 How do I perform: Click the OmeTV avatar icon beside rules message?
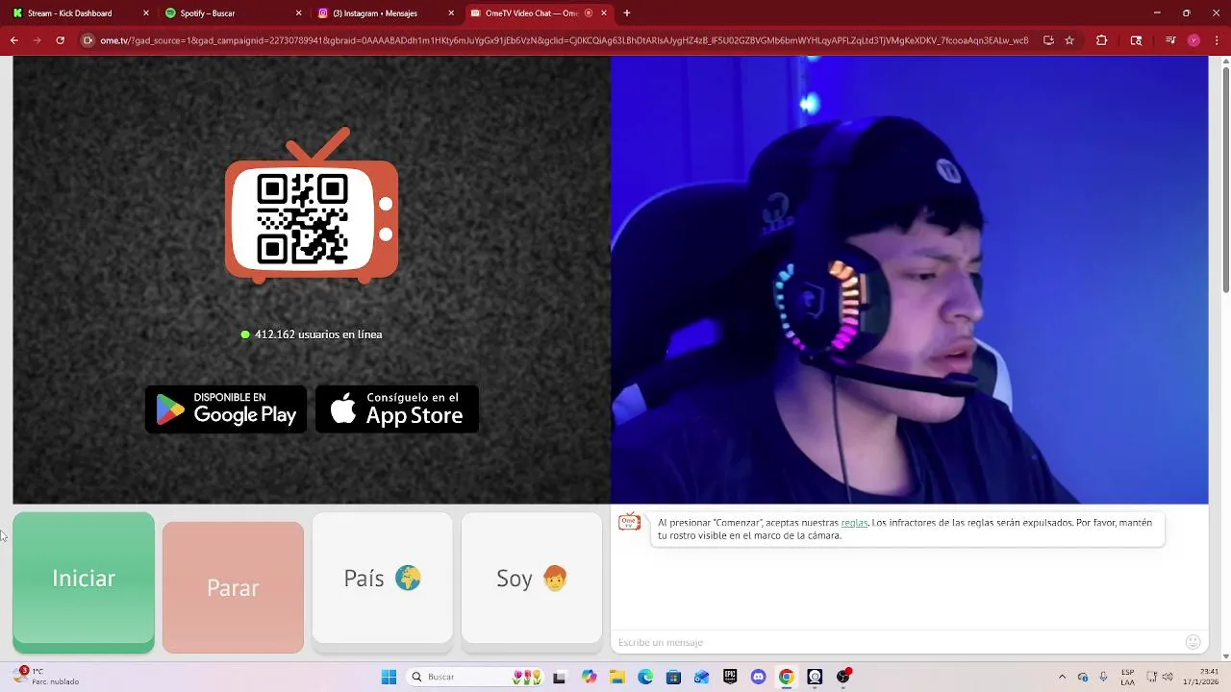629,522
